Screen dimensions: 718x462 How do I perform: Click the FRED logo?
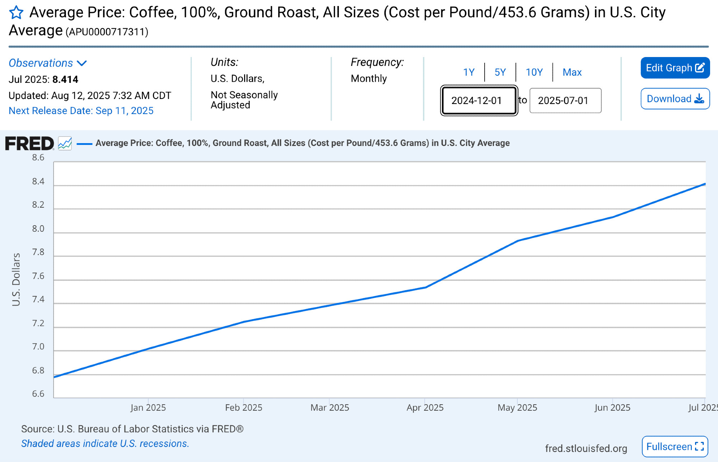pos(29,143)
